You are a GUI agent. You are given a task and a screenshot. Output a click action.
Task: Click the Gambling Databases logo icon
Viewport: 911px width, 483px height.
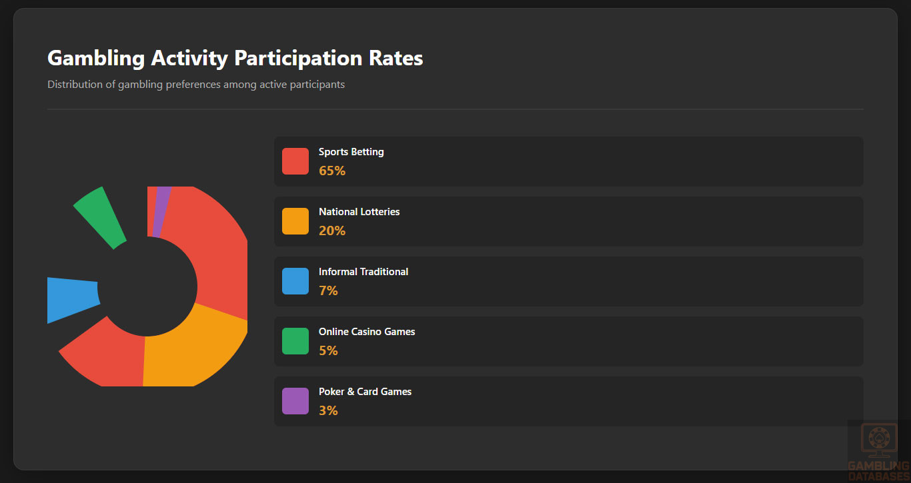[x=879, y=440]
